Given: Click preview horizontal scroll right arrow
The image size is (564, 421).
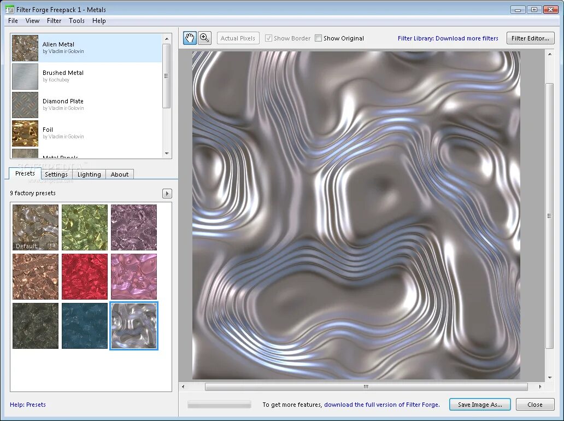Looking at the screenshot, I should pos(540,387).
